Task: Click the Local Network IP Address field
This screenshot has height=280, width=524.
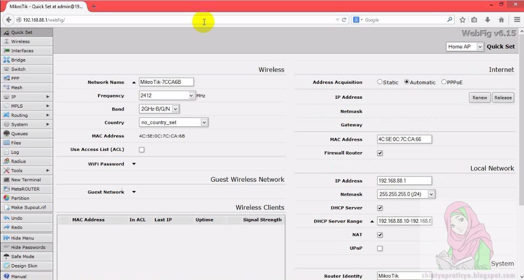Action: click(x=404, y=181)
